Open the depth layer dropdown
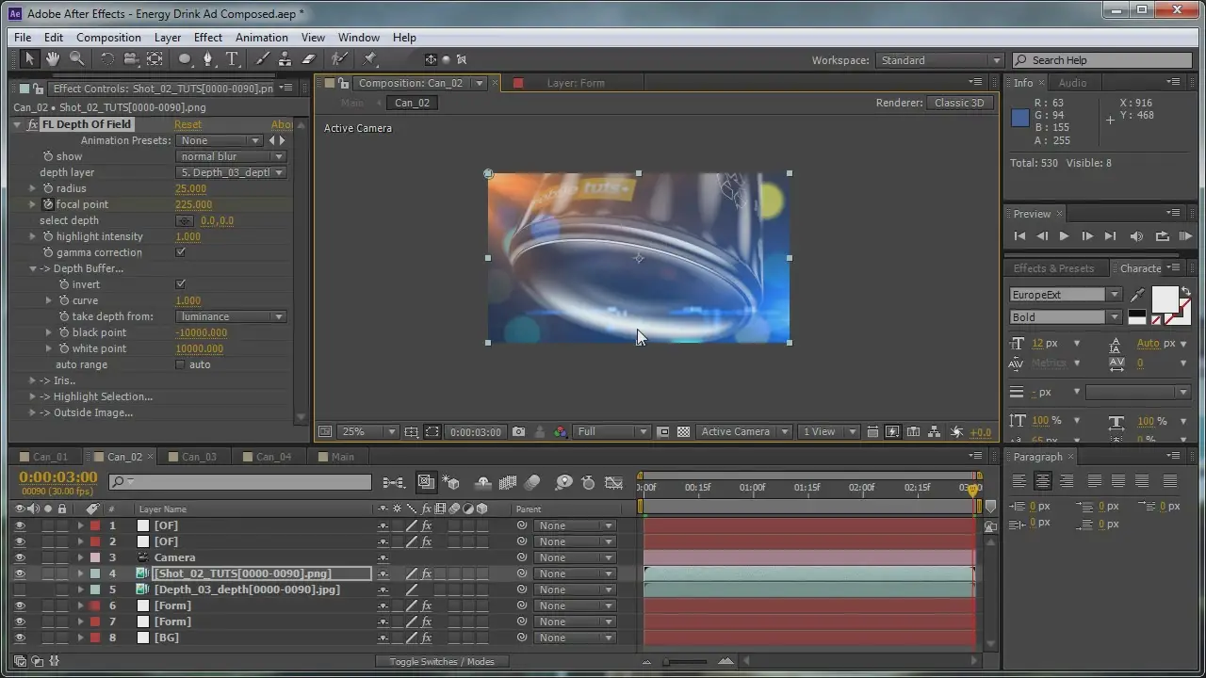The height and width of the screenshot is (678, 1206). tap(231, 172)
